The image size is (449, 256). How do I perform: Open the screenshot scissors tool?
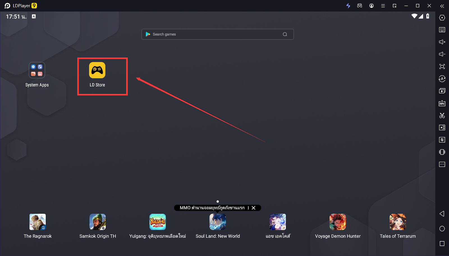coord(442,115)
